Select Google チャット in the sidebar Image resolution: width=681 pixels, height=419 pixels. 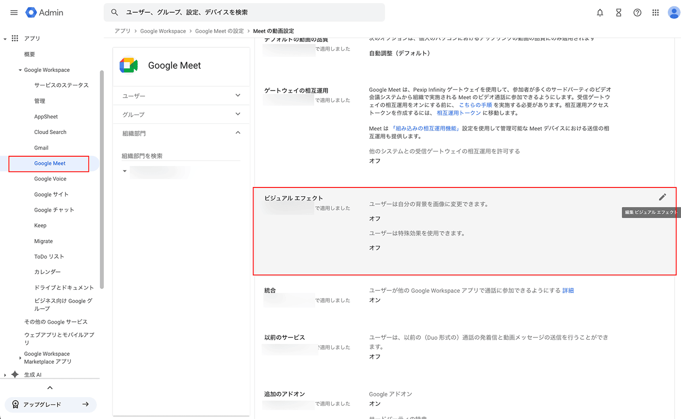coord(54,210)
